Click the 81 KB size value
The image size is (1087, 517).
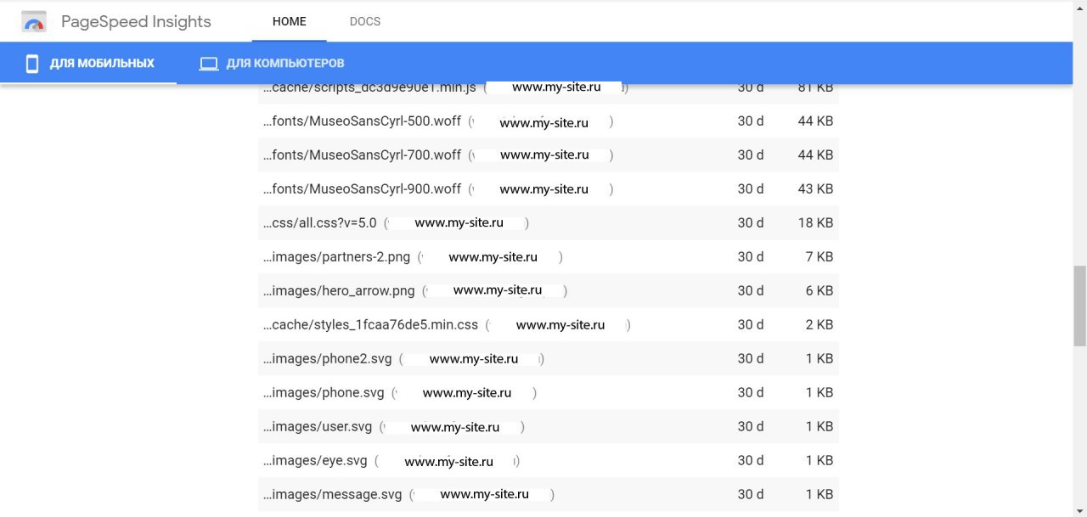click(x=815, y=87)
